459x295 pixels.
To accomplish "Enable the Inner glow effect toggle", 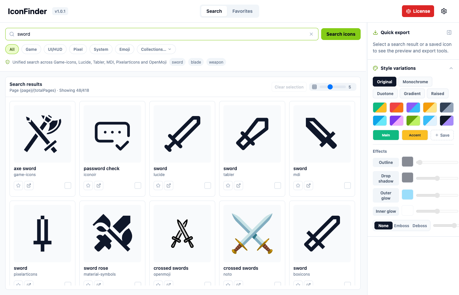I will (386, 211).
